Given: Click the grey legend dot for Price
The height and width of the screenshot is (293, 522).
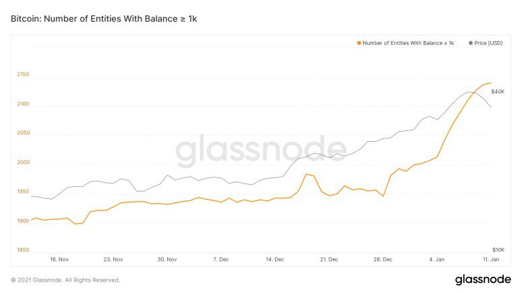Looking at the screenshot, I should [x=470, y=43].
